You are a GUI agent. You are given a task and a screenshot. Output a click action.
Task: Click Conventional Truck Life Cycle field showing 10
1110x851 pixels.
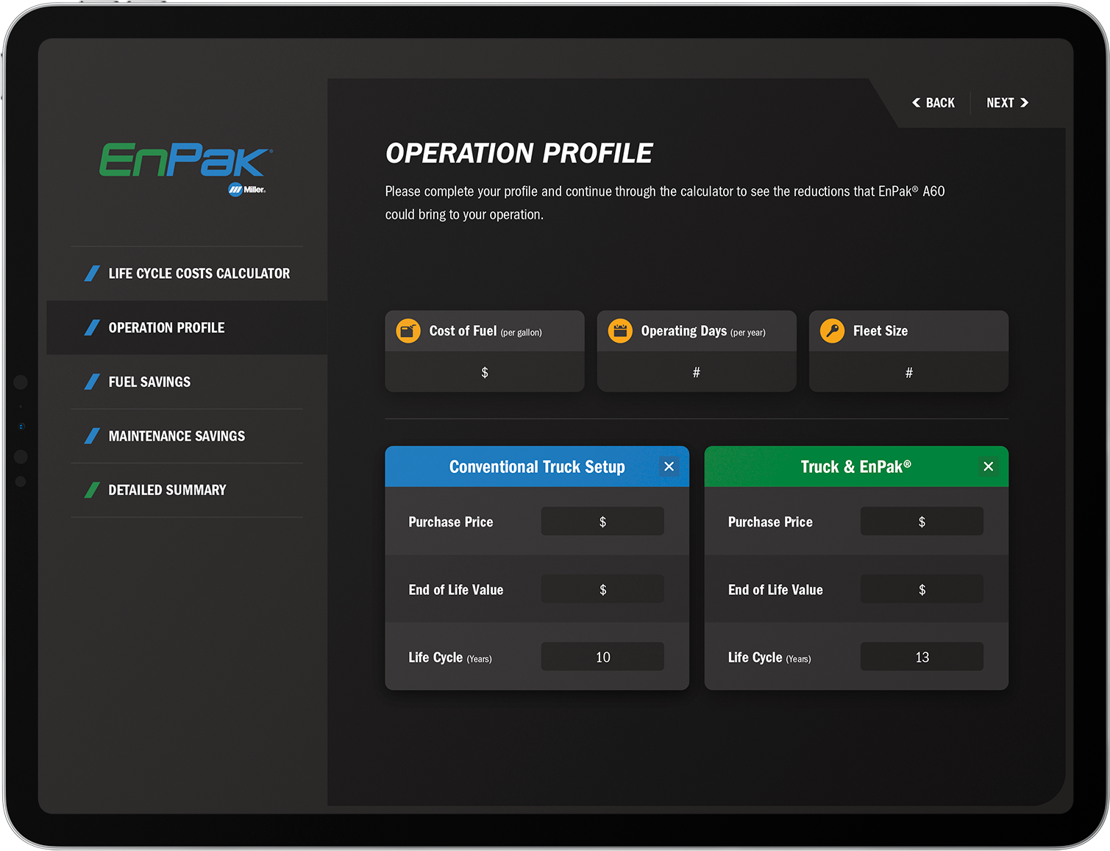(602, 657)
